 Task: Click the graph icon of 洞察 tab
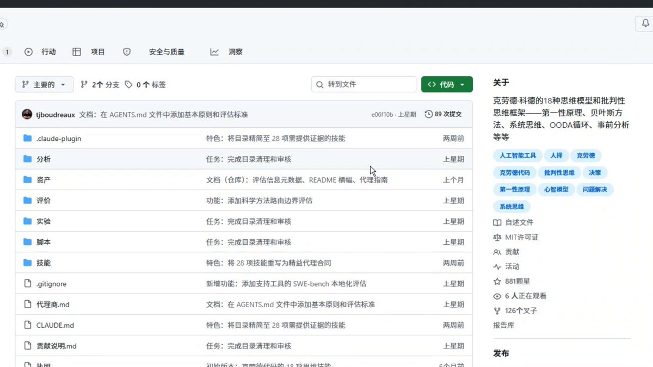pos(214,52)
